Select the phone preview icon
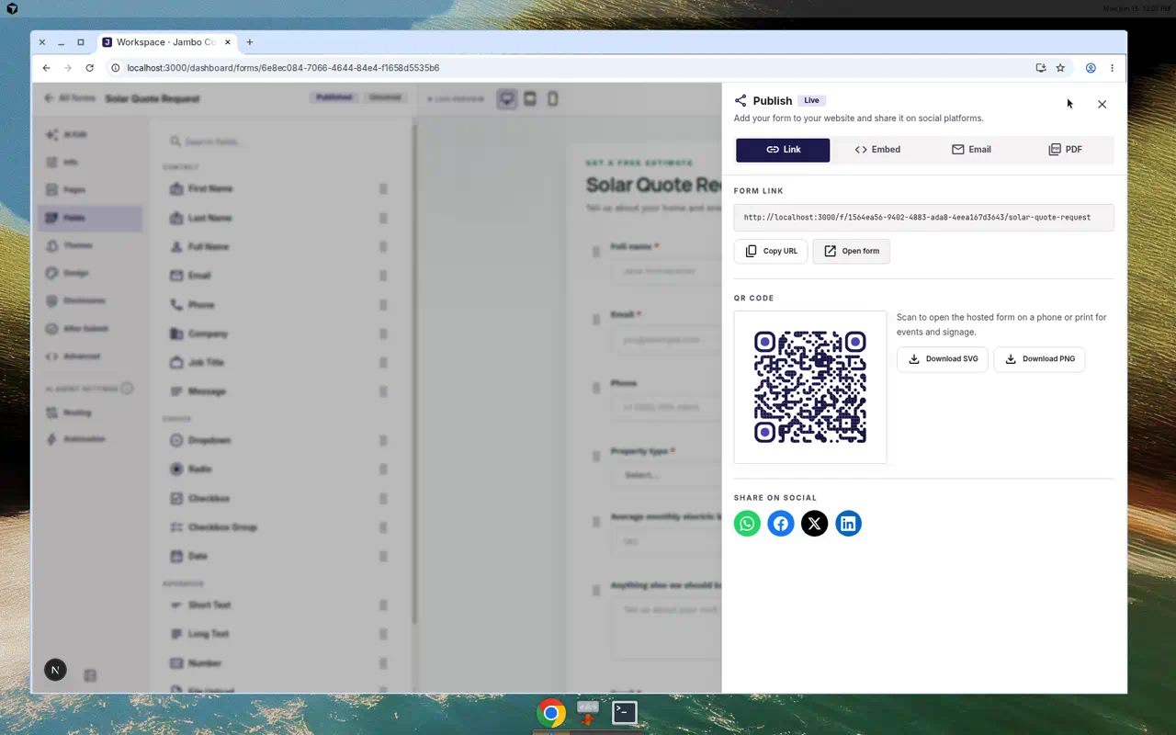The image size is (1176, 735). point(552,99)
